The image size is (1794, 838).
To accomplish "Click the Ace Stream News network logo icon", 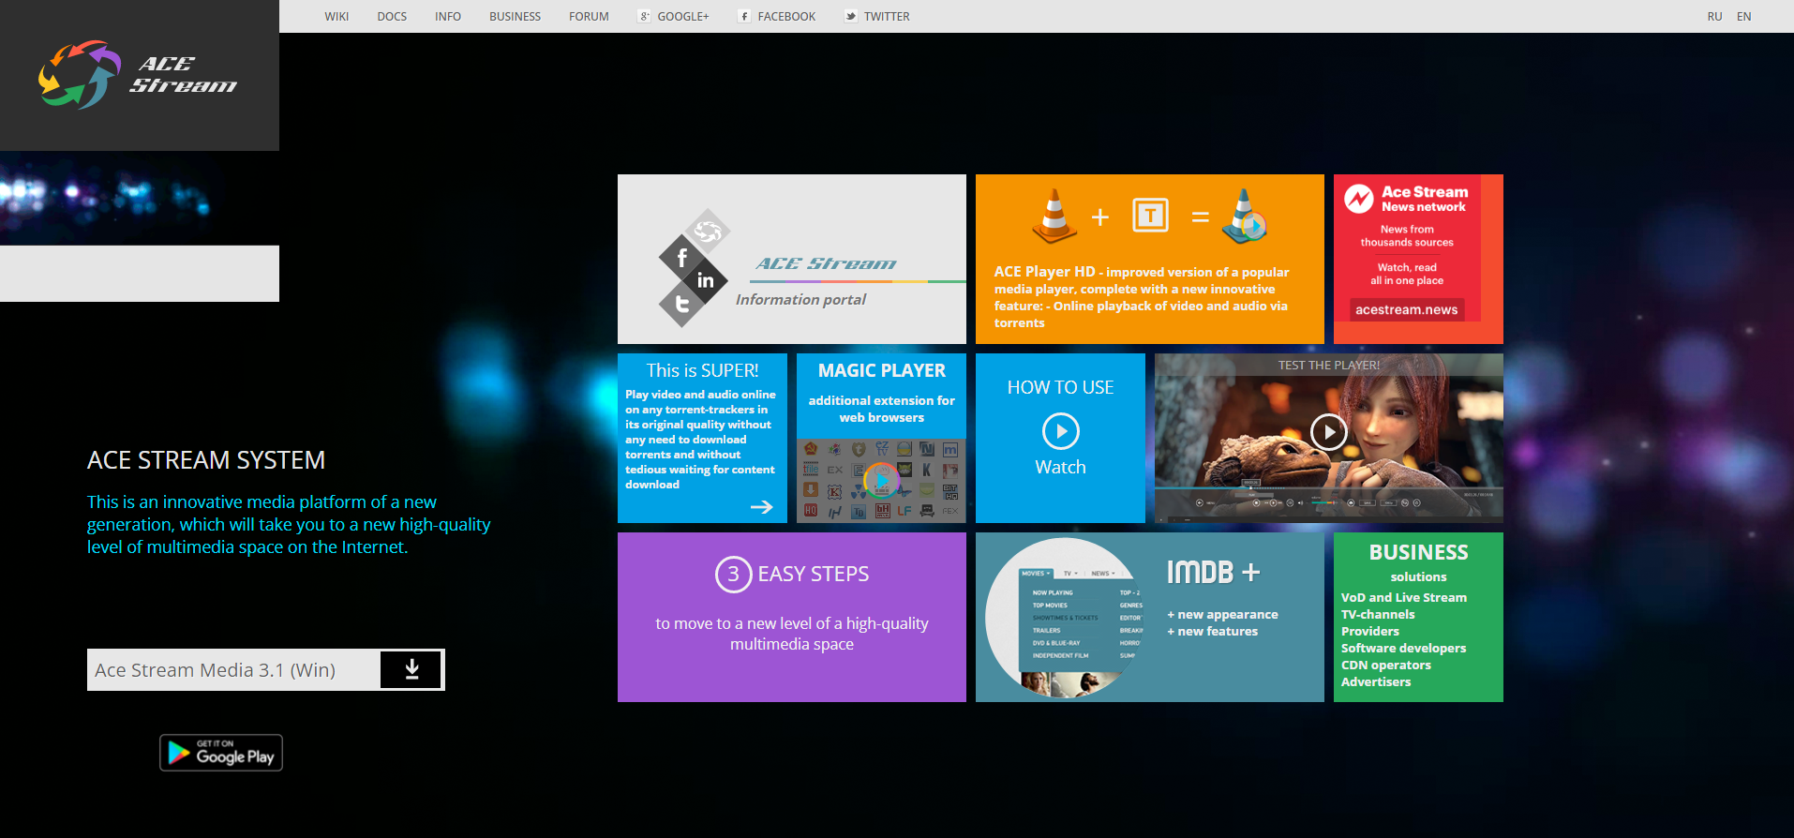I will [1359, 199].
